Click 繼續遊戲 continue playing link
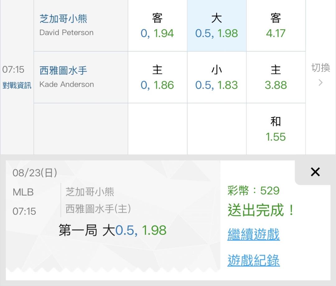 (254, 234)
